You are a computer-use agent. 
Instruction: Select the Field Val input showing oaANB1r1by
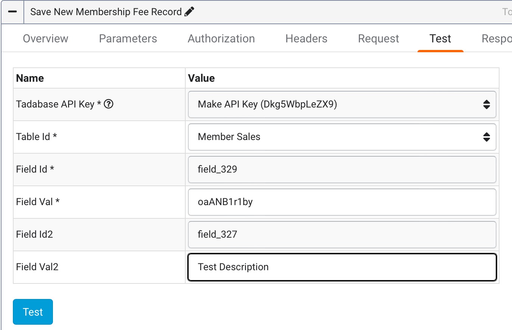(340, 202)
